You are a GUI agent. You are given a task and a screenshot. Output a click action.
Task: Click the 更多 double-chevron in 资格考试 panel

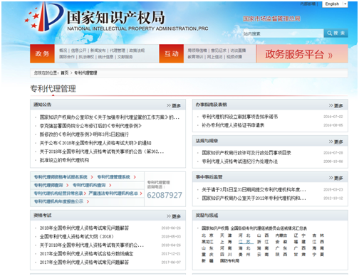pos(174,216)
